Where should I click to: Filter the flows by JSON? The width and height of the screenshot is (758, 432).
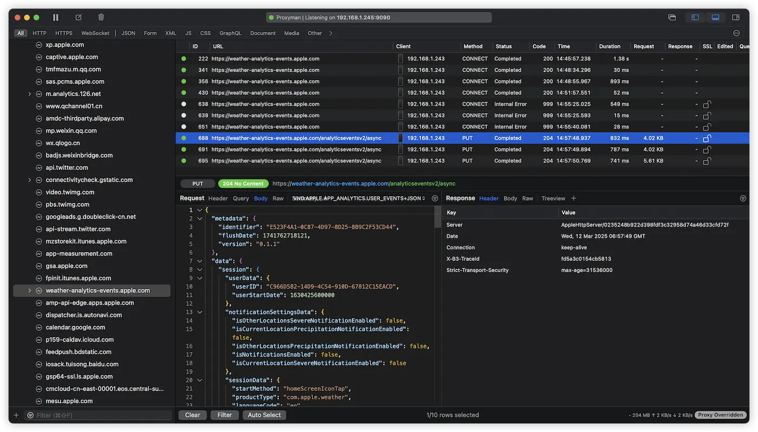click(x=128, y=33)
